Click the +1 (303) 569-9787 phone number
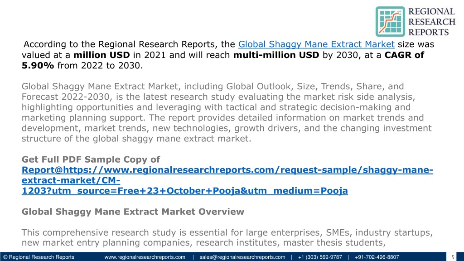 (x=320, y=257)
